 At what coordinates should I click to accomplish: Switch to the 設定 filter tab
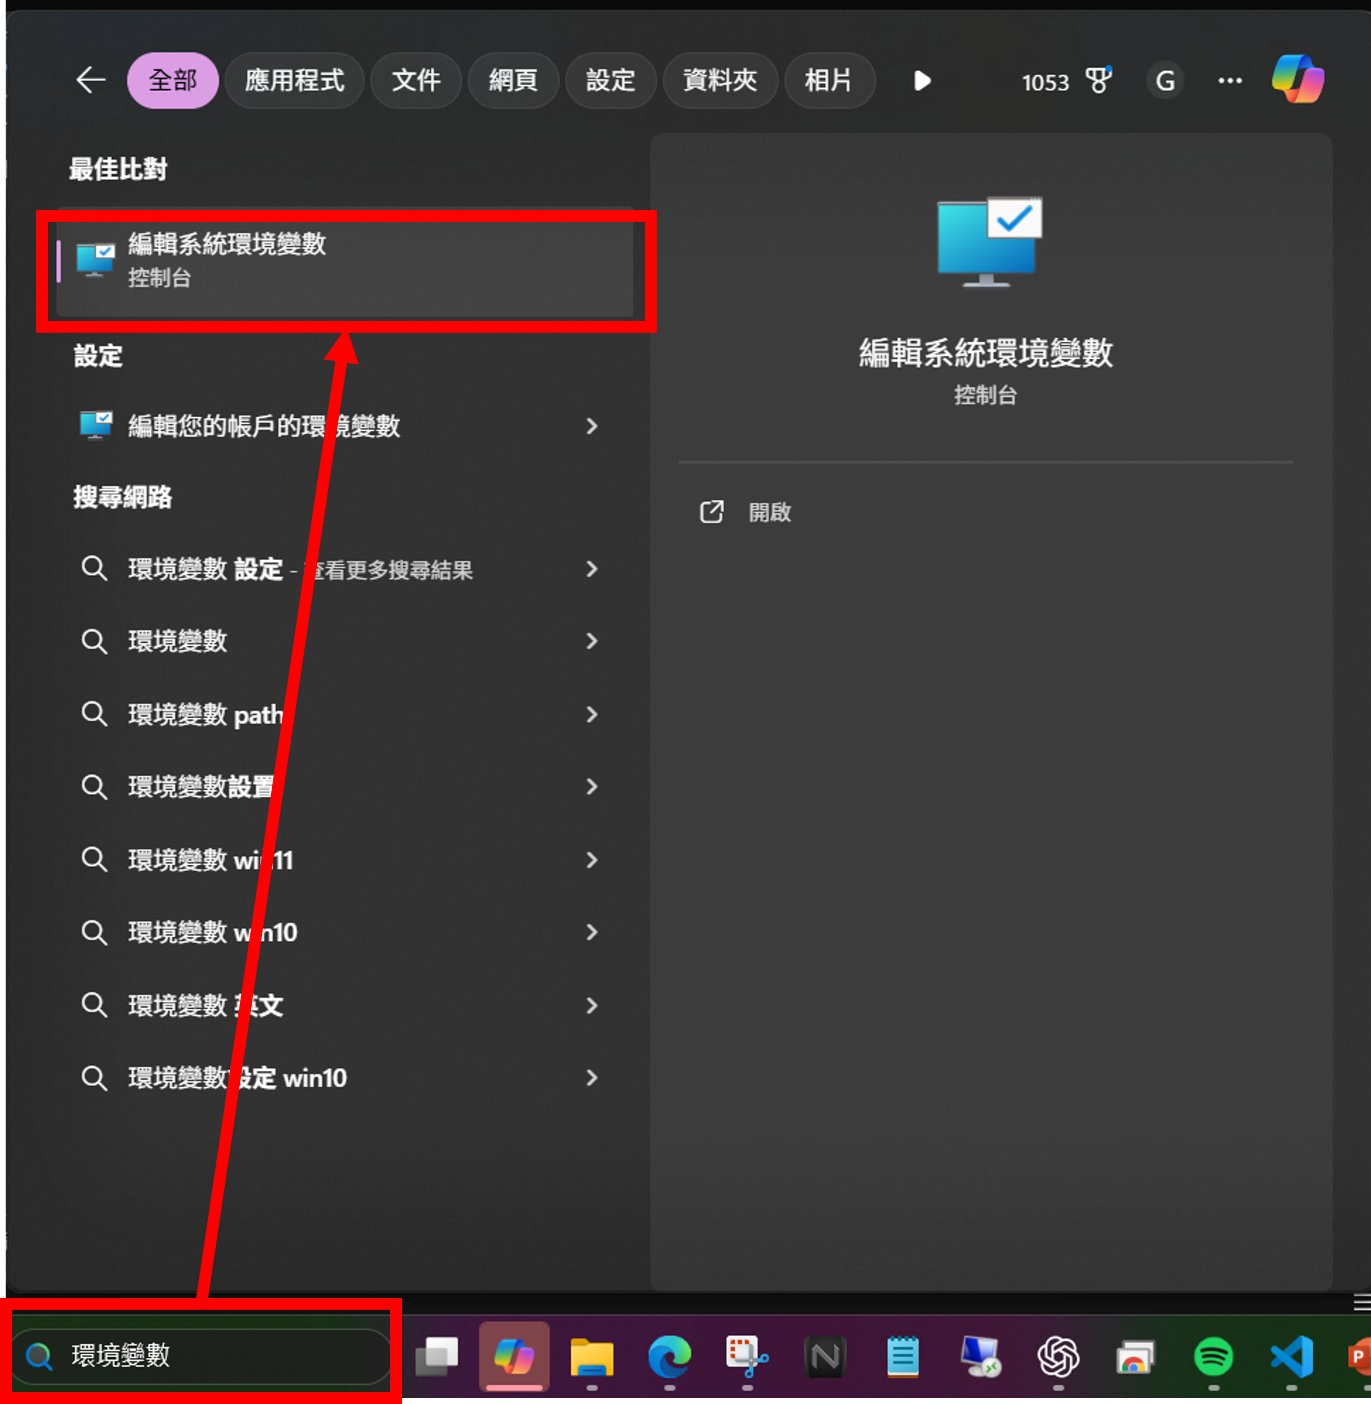610,80
